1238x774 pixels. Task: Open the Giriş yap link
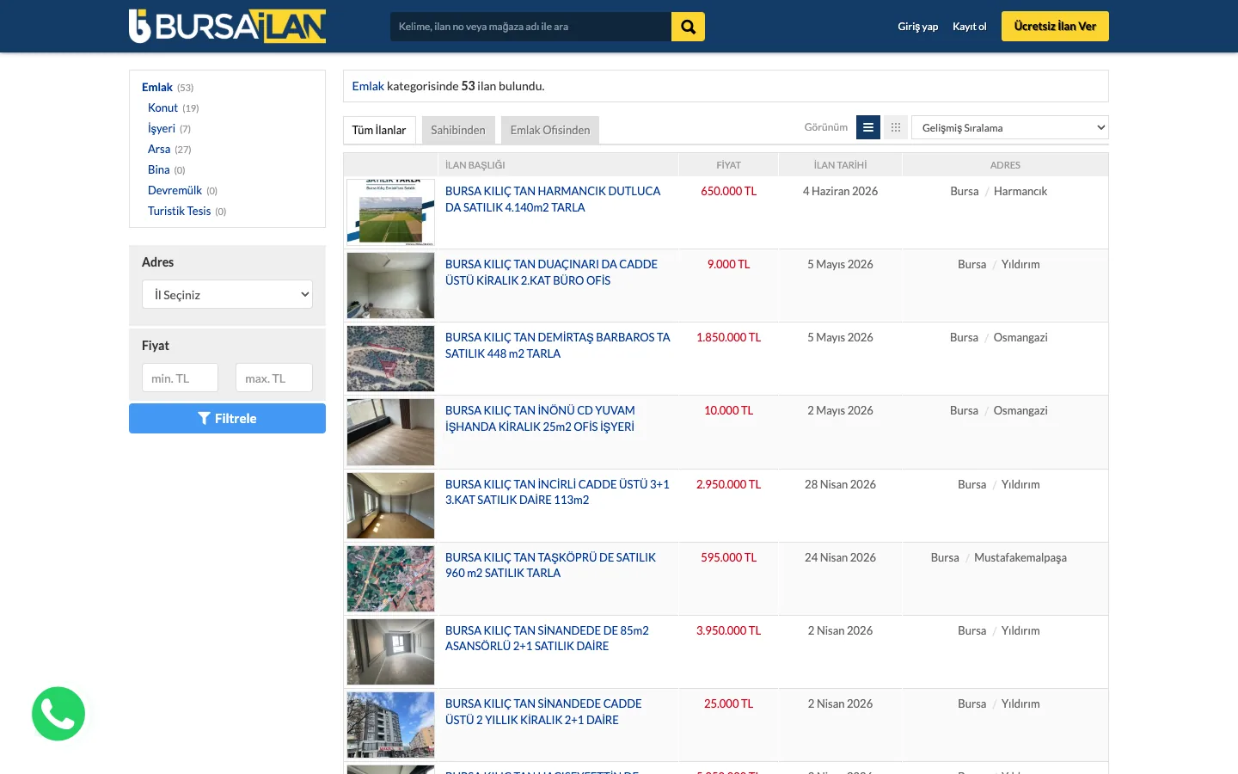pyautogui.click(x=918, y=27)
